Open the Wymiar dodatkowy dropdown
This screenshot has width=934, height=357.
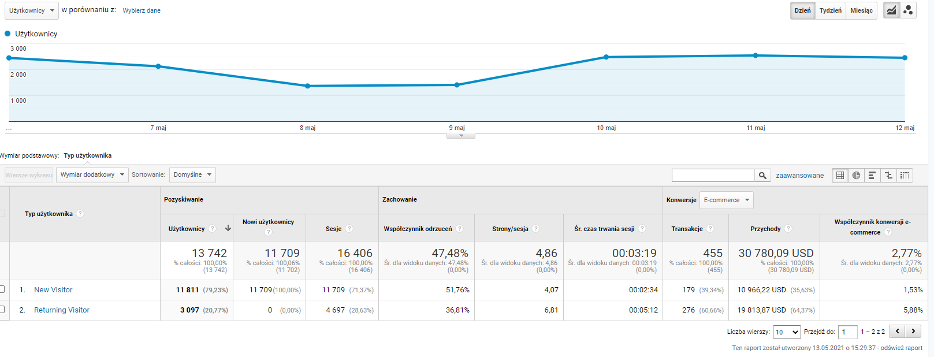point(92,174)
